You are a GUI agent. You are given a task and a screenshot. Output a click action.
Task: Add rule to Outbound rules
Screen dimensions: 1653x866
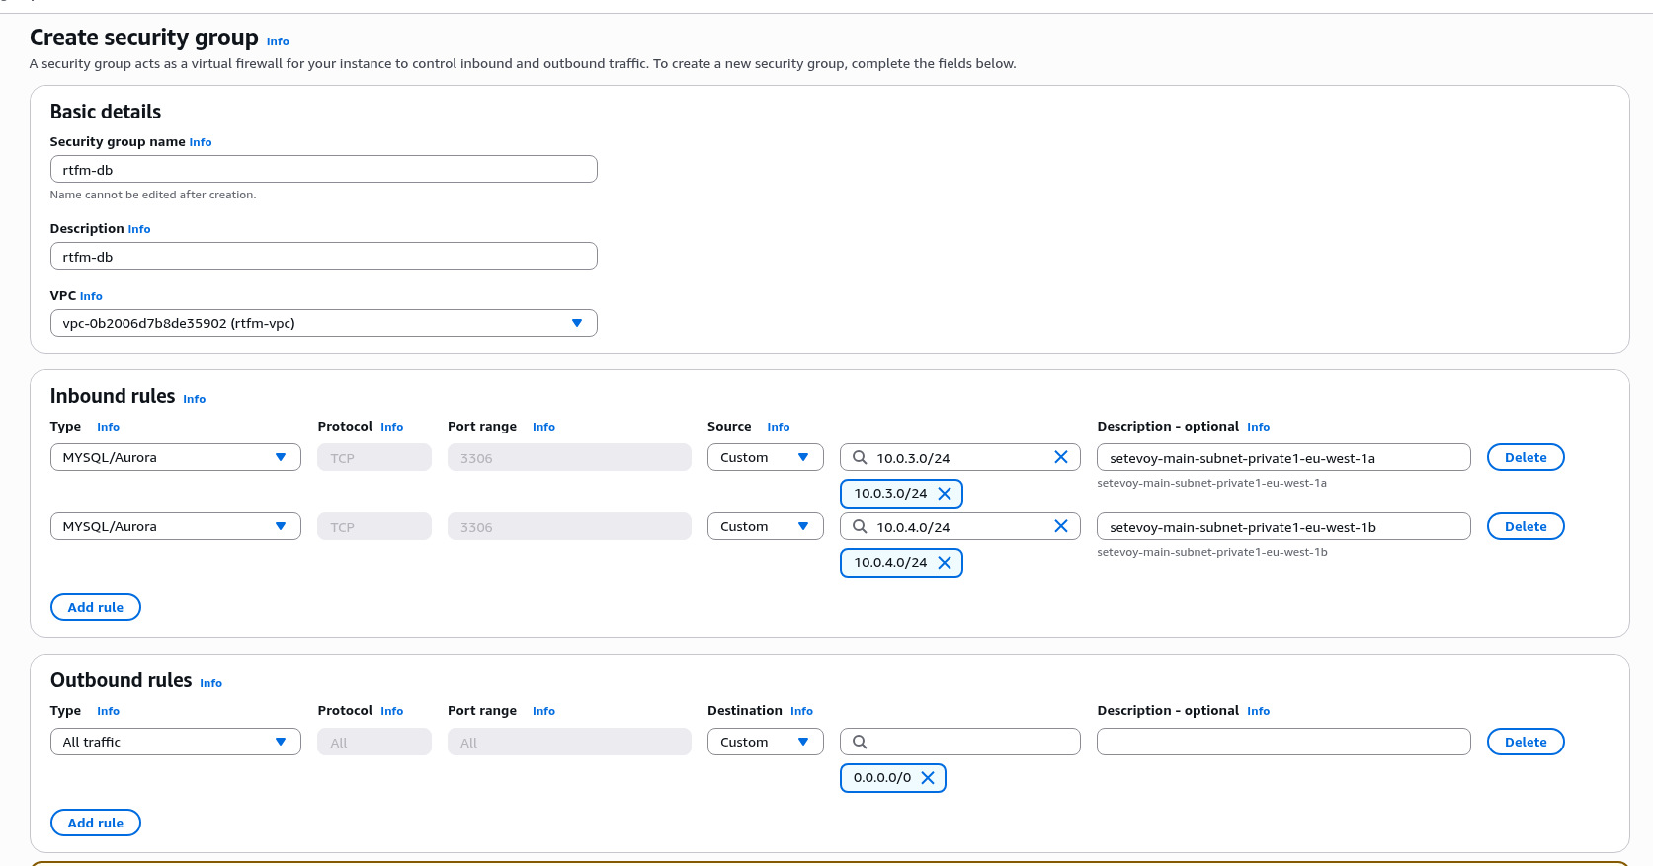pos(96,823)
